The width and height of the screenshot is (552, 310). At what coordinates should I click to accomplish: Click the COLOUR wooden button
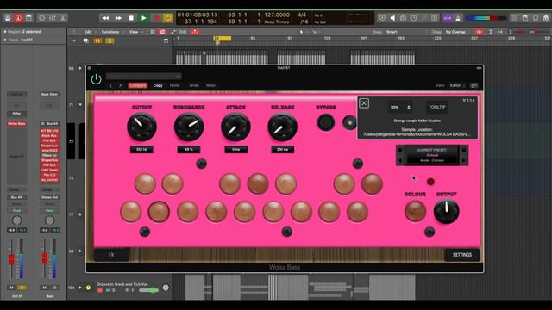tap(415, 211)
